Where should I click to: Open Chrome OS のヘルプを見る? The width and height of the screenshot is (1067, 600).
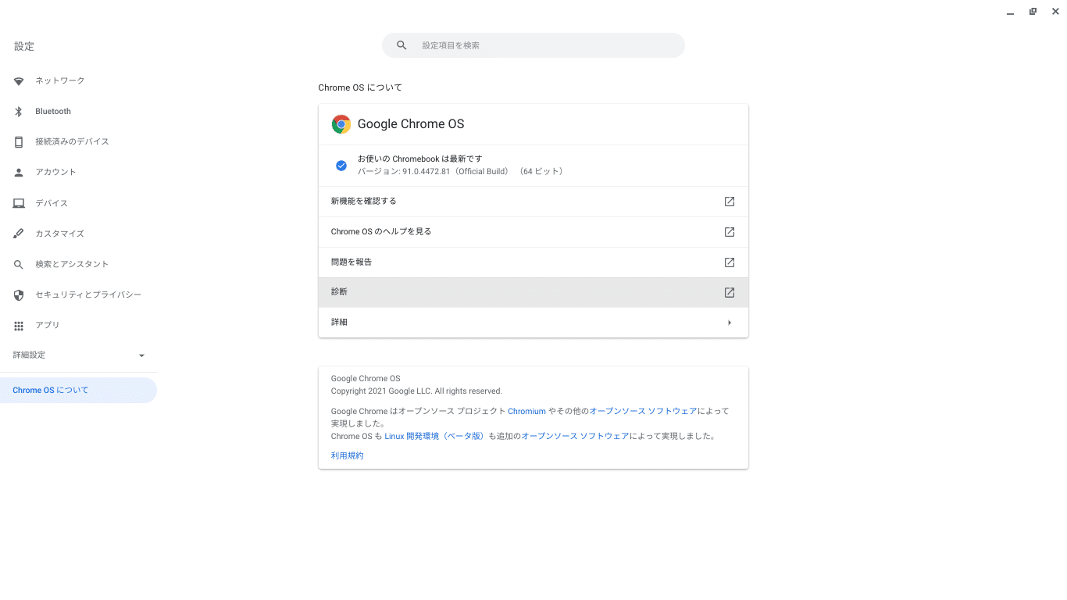pos(533,232)
